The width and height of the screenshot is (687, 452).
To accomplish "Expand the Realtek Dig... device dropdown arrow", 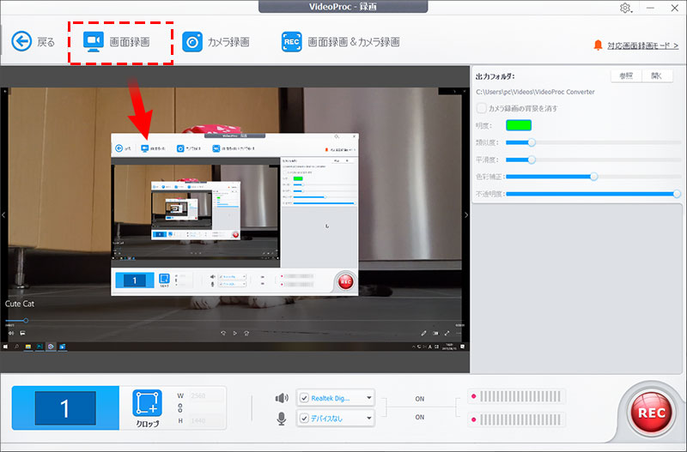I will point(369,398).
